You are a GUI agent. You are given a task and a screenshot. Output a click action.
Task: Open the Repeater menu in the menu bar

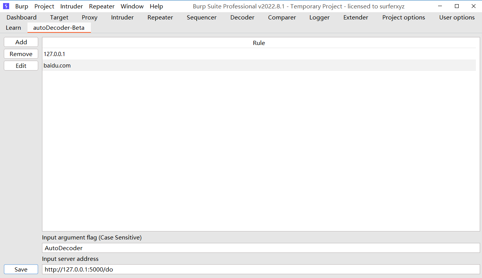pos(102,6)
